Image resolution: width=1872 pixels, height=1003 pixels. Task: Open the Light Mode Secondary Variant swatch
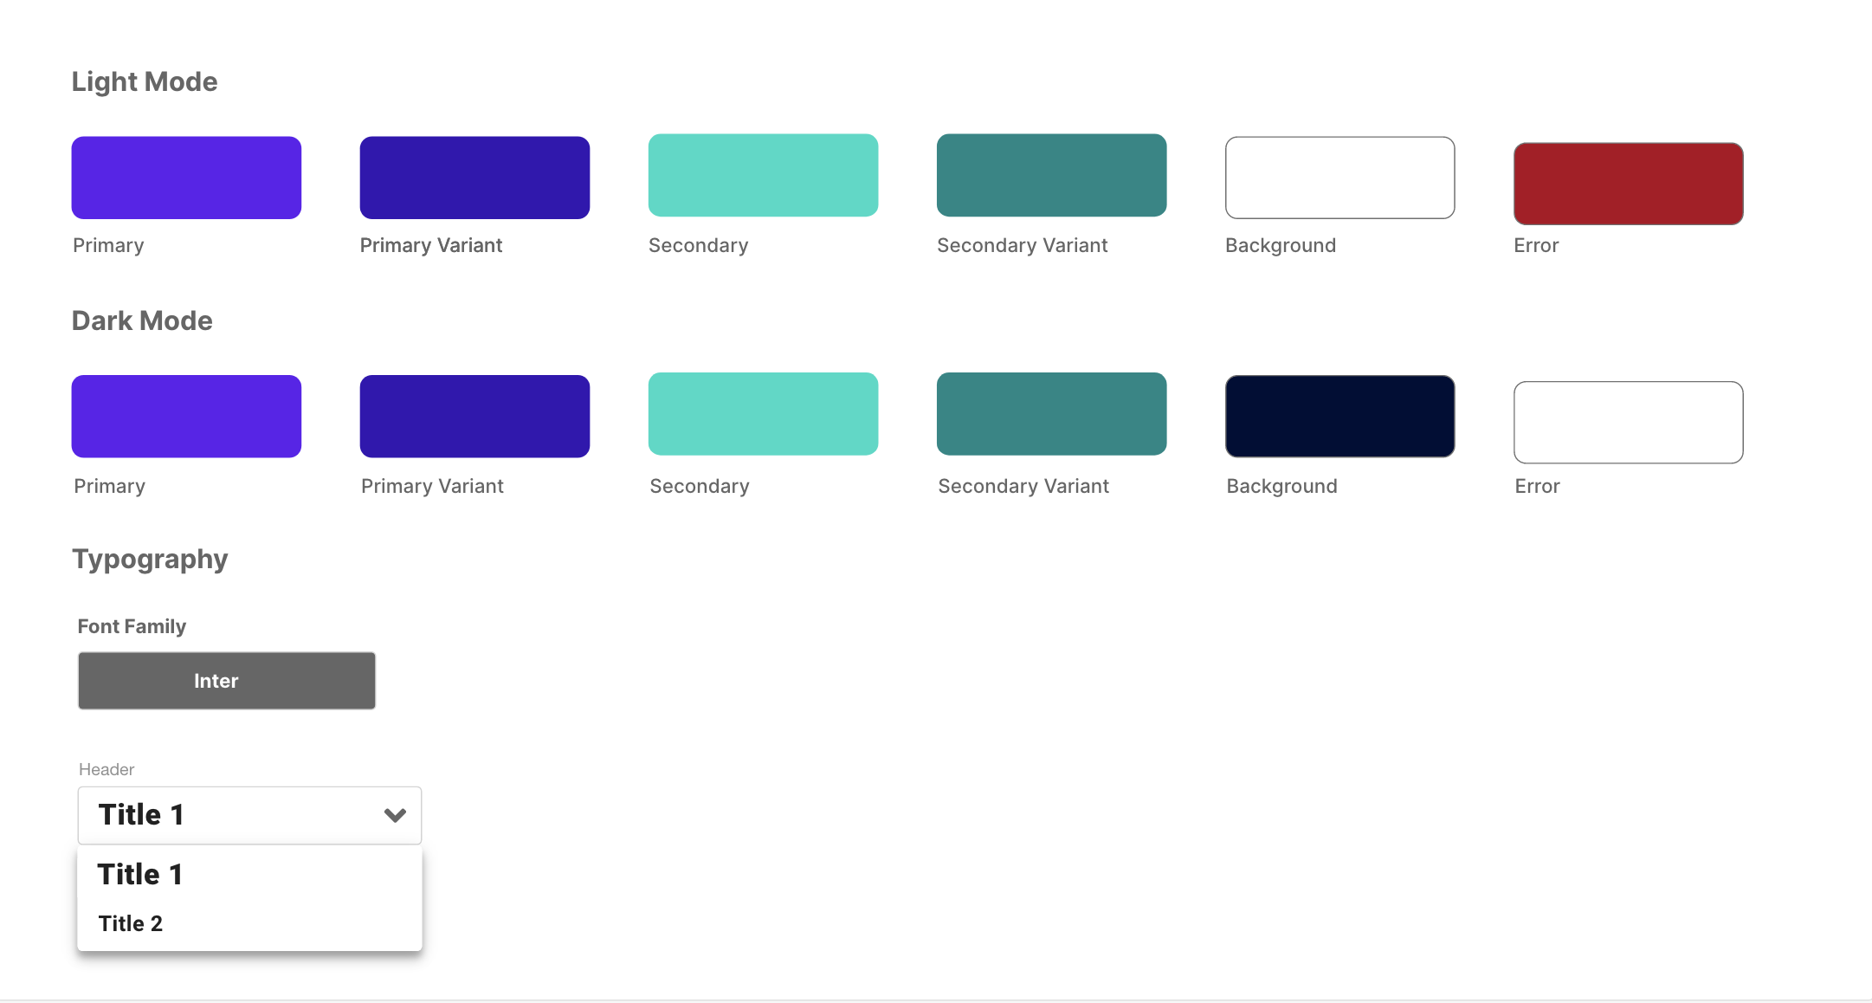(1051, 175)
